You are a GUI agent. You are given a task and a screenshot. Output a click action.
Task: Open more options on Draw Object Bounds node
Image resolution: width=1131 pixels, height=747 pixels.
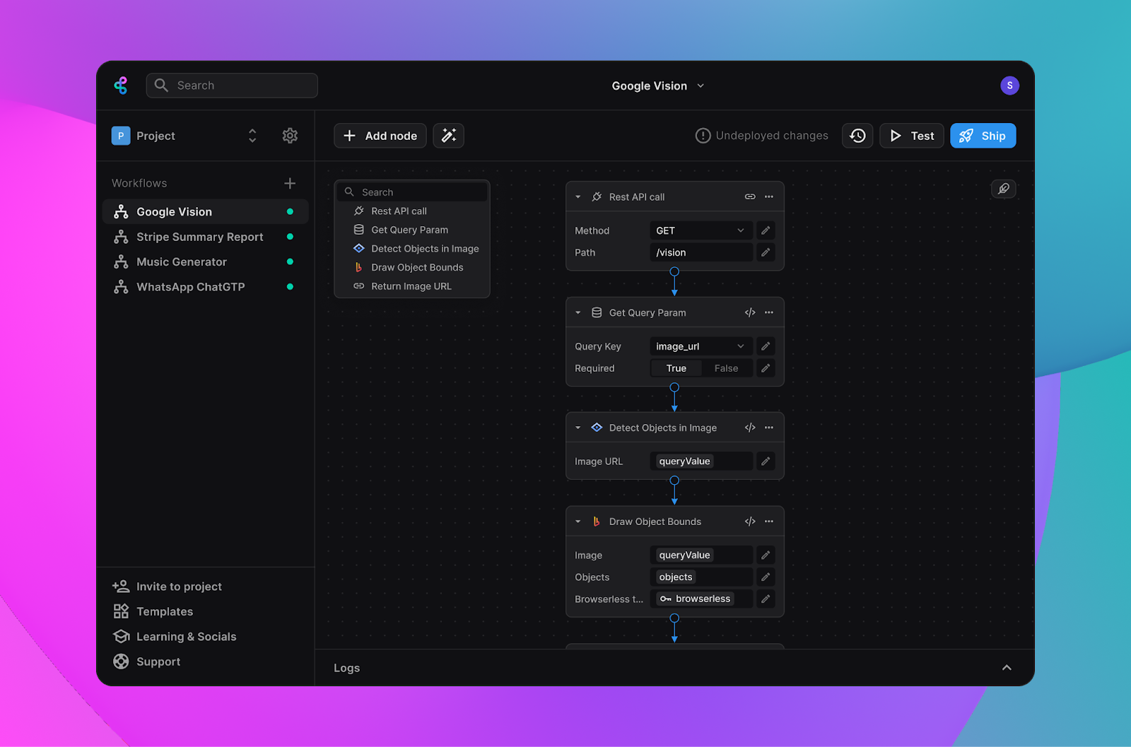[769, 522]
